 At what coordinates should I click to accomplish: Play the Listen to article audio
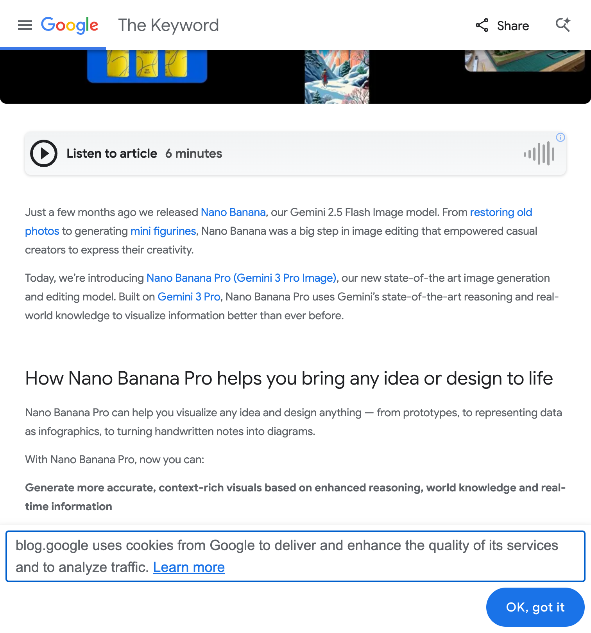44,153
